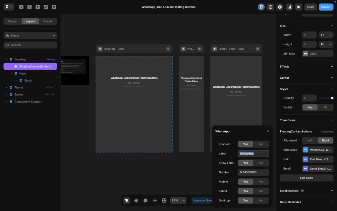Click the Preview play button in top bar
Viewport: 337px width, 211px height.
pos(298,7)
